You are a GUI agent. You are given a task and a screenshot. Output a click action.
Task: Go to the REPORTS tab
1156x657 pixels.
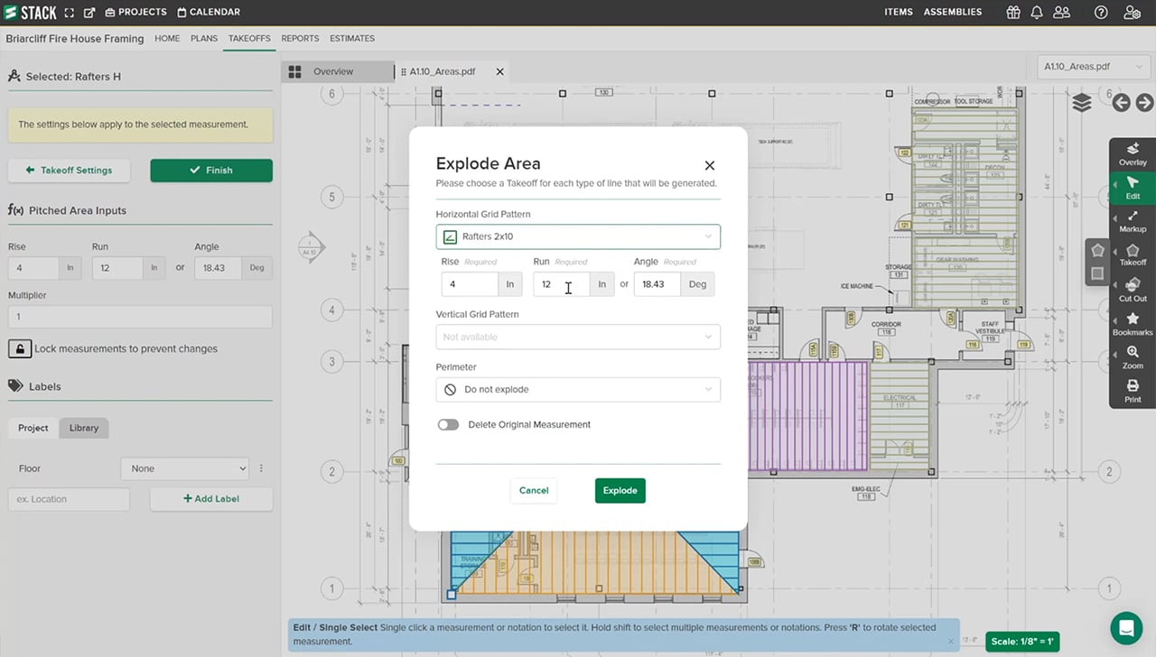click(x=300, y=39)
